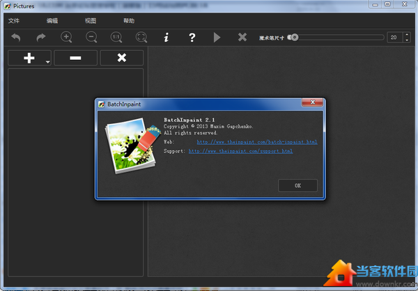This screenshot has height=291, width=418.
Task: Zoom in with the magnifier plus icon
Action: click(66, 37)
